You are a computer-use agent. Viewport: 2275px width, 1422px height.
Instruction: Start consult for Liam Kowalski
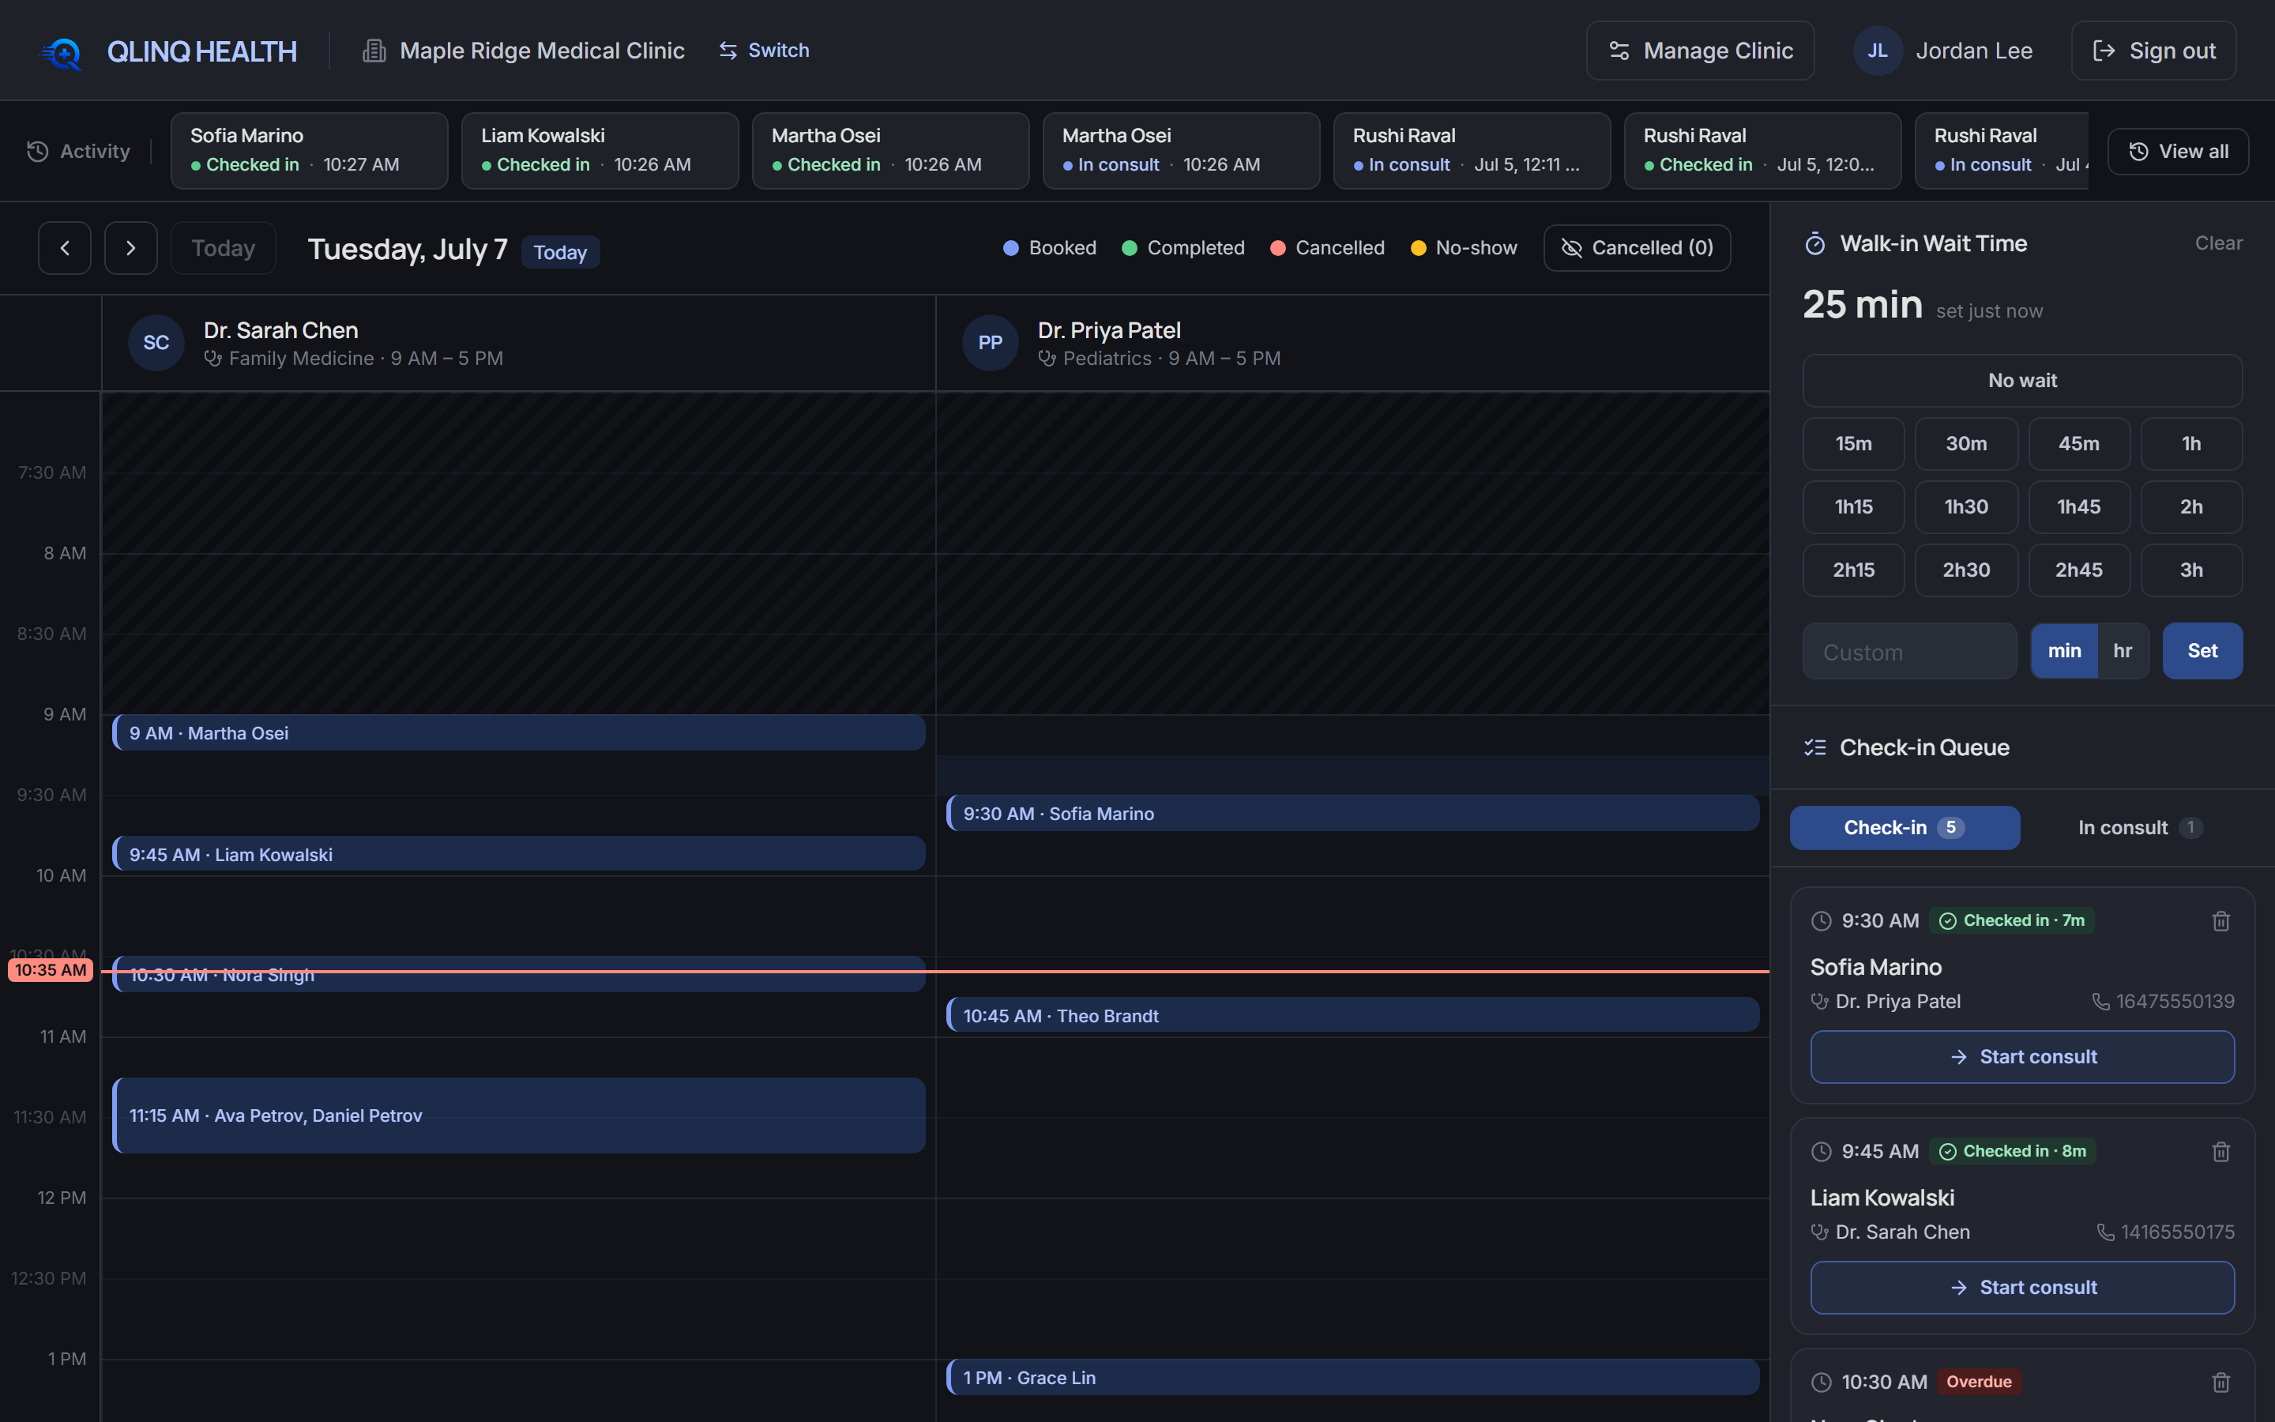(2022, 1288)
